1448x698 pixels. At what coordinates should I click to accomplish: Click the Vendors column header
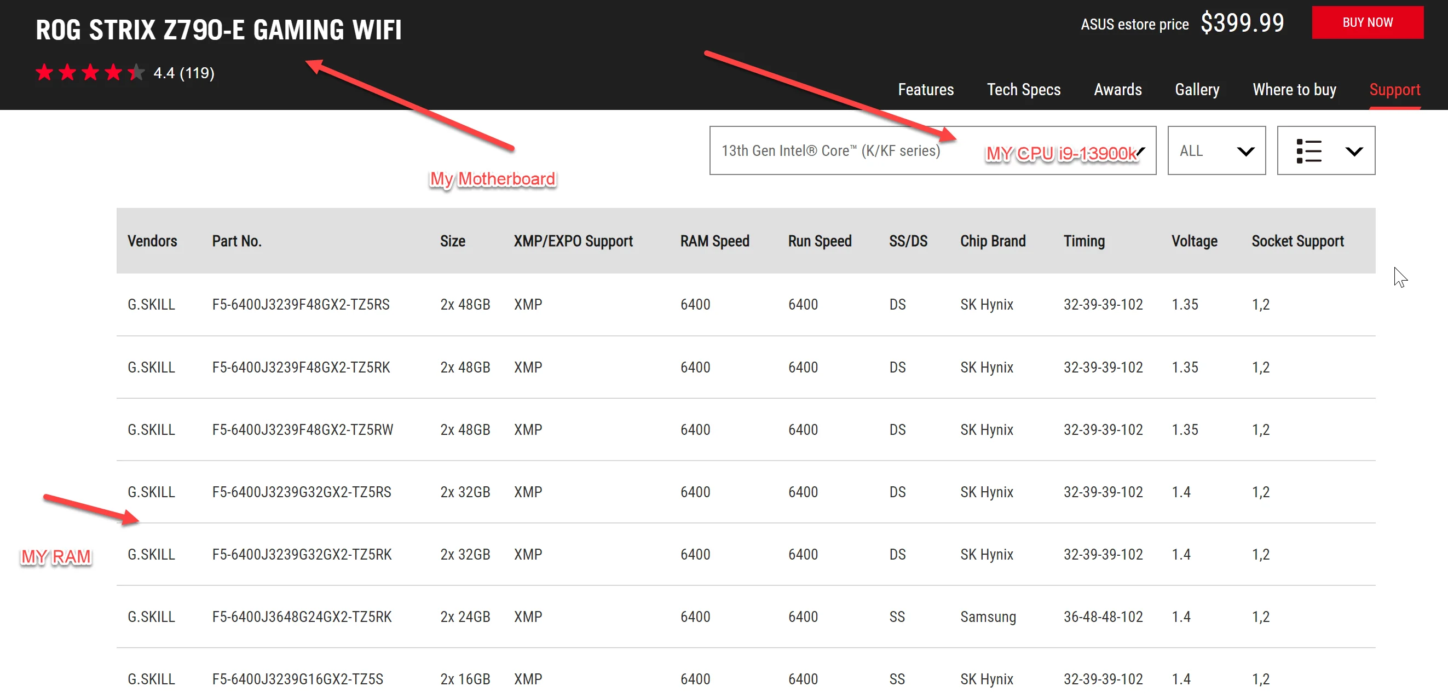click(152, 241)
